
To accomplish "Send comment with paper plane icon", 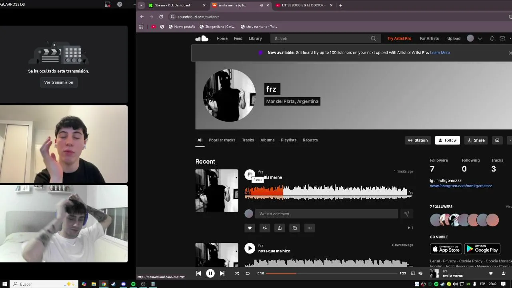I will 406,214.
